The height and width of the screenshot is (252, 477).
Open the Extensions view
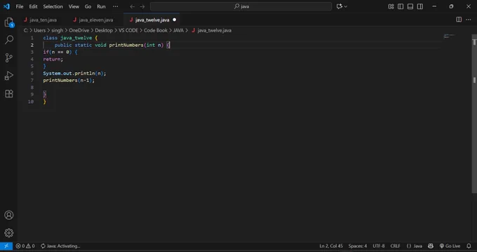tap(9, 94)
